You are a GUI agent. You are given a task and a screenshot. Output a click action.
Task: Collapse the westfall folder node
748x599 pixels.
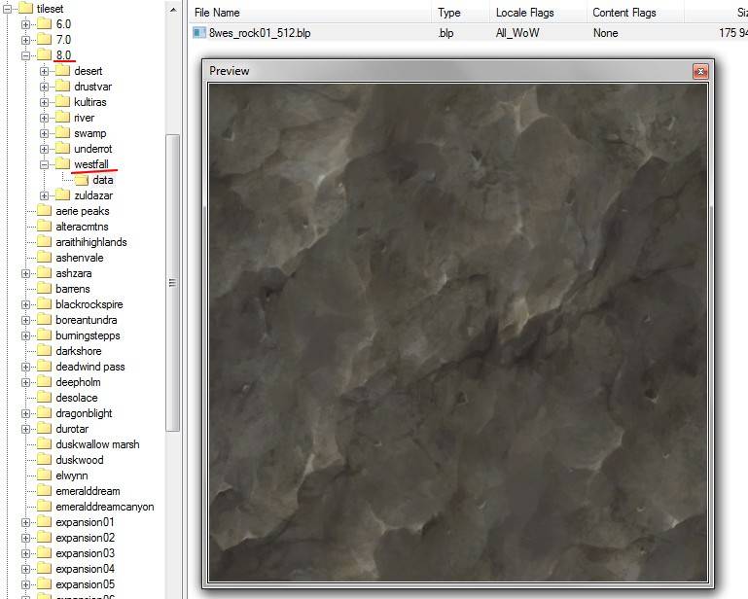coord(45,164)
